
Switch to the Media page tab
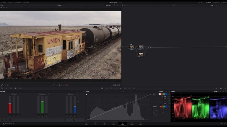click(87, 124)
